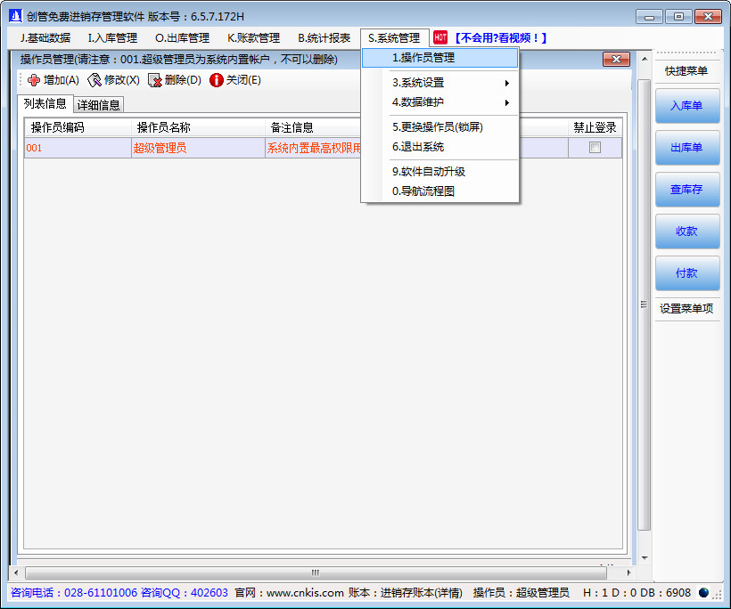Image resolution: width=731 pixels, height=609 pixels.
Task: Open the O.出库管理 menu
Action: 182,38
